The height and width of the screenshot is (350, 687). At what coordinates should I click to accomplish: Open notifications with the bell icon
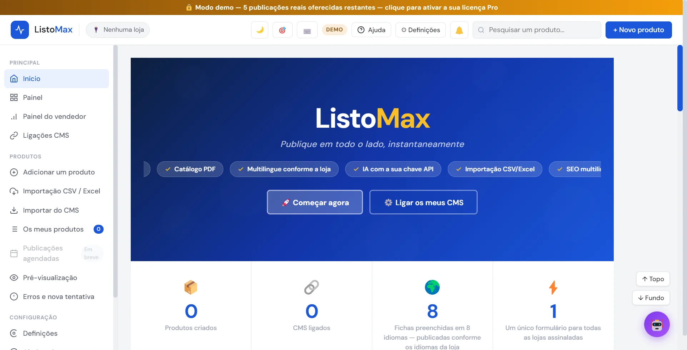click(459, 30)
